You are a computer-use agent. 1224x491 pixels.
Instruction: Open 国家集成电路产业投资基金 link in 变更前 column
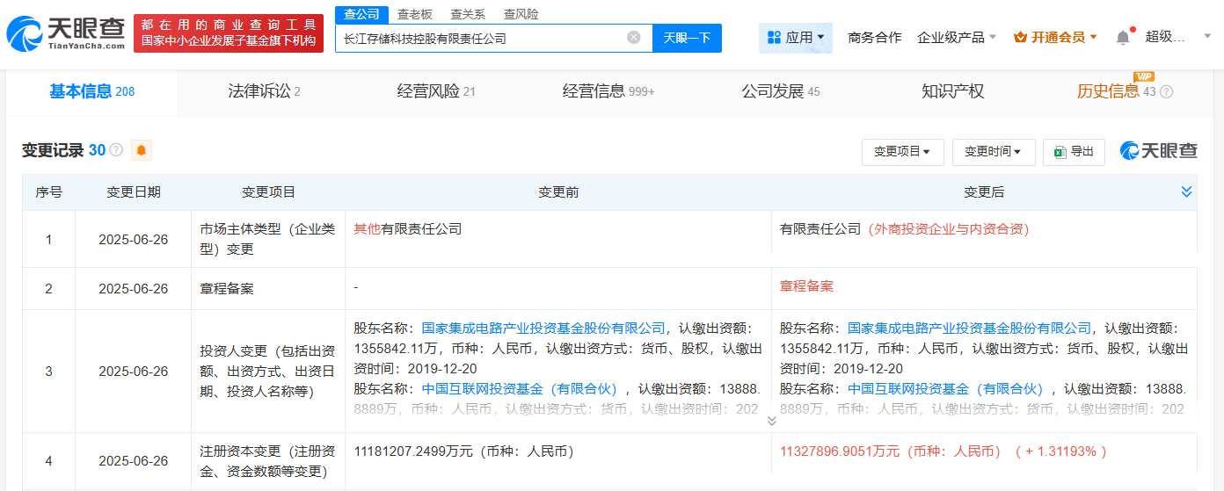pos(543,329)
